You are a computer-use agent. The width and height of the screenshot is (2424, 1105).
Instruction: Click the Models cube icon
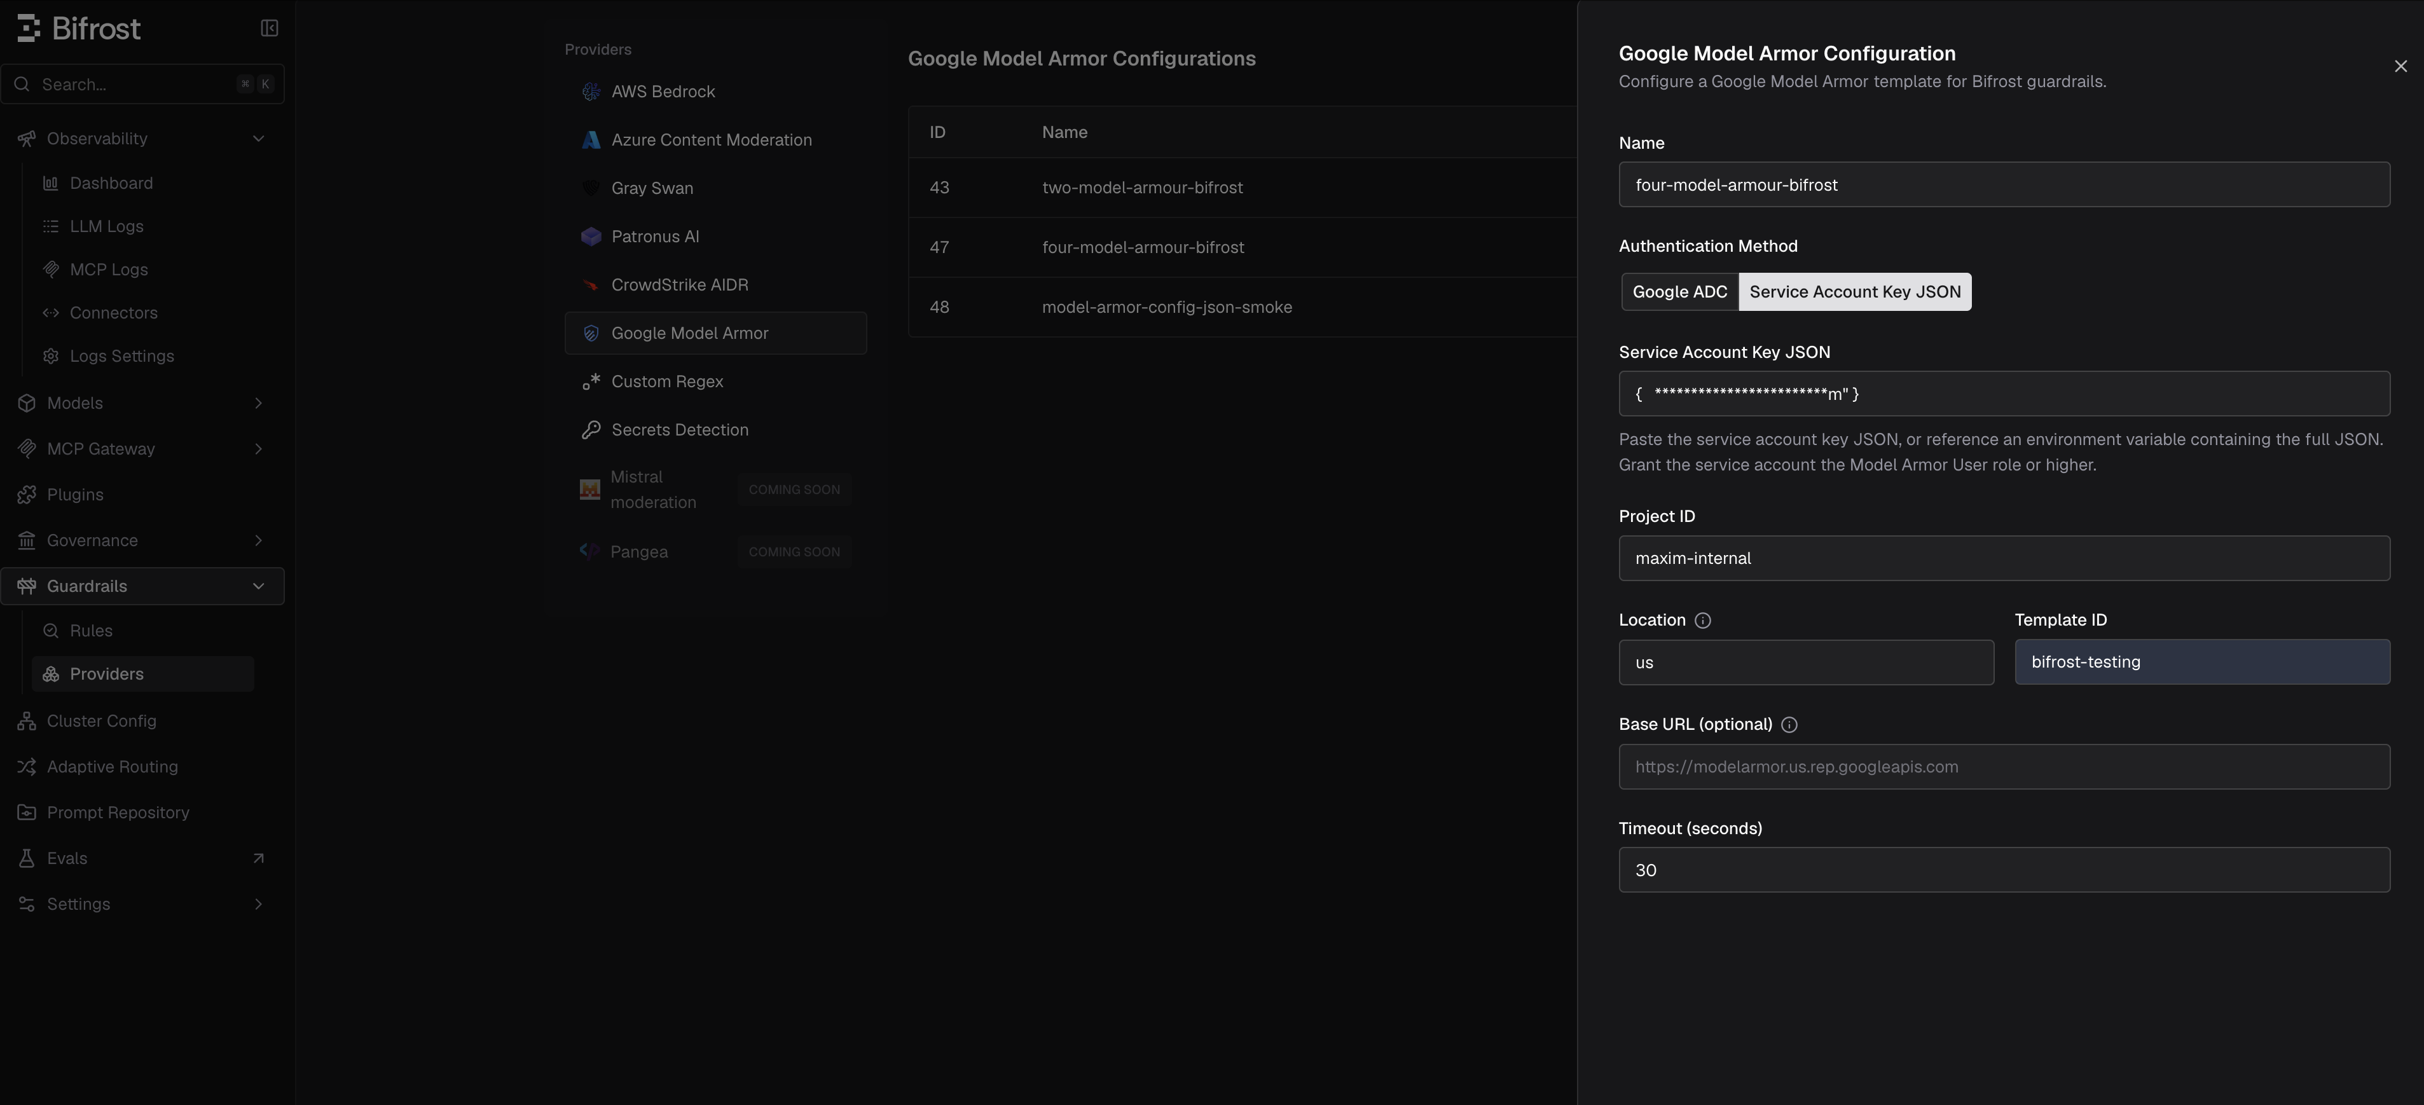click(26, 403)
